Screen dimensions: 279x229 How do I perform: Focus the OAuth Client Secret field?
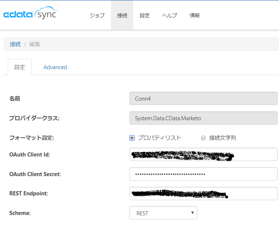click(x=204, y=174)
